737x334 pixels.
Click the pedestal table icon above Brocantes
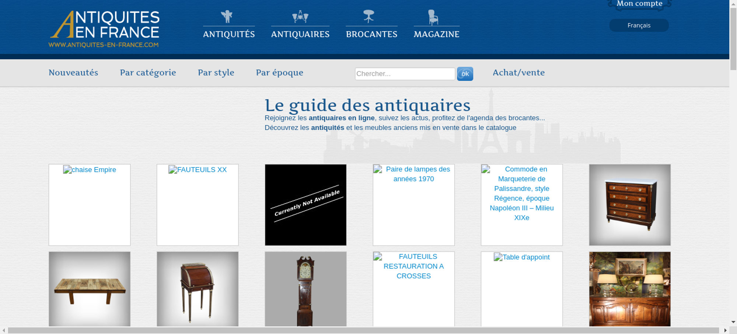point(368,17)
